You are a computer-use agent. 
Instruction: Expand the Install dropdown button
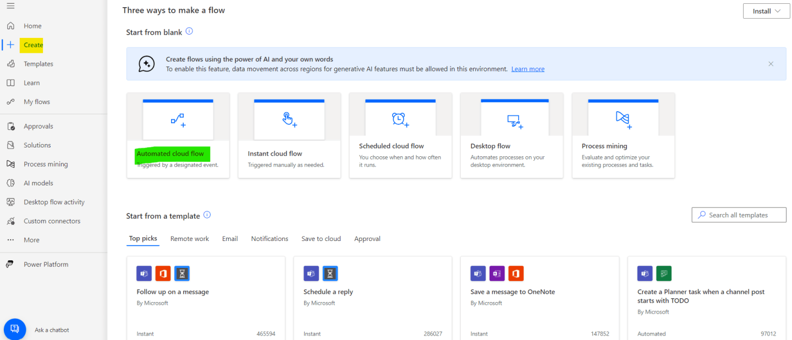tap(766, 11)
